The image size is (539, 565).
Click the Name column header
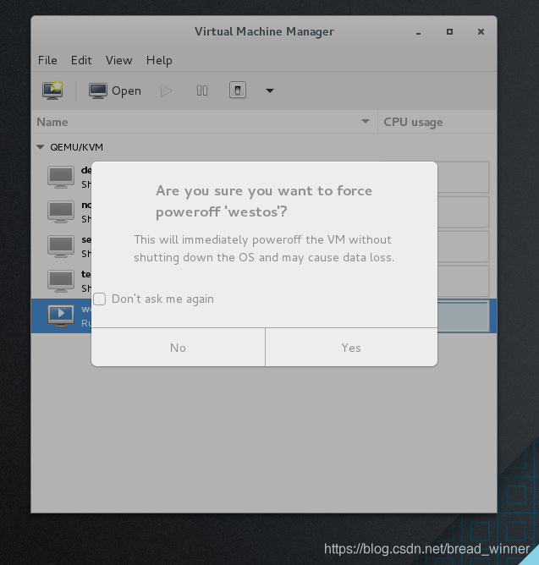pos(204,122)
